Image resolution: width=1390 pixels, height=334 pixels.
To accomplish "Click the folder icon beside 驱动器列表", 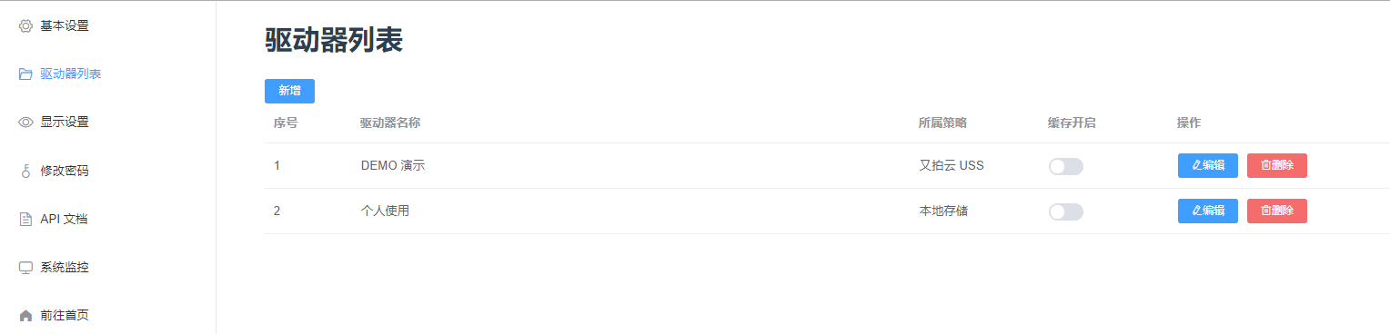I will click(x=25, y=74).
